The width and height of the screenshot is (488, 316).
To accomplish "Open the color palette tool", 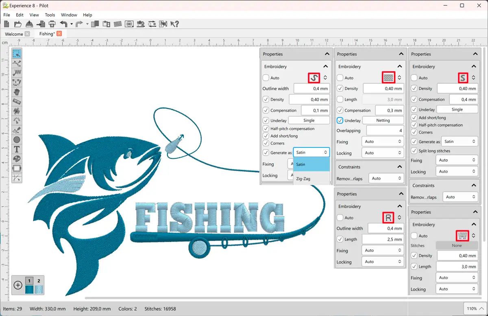I will click(x=17, y=158).
